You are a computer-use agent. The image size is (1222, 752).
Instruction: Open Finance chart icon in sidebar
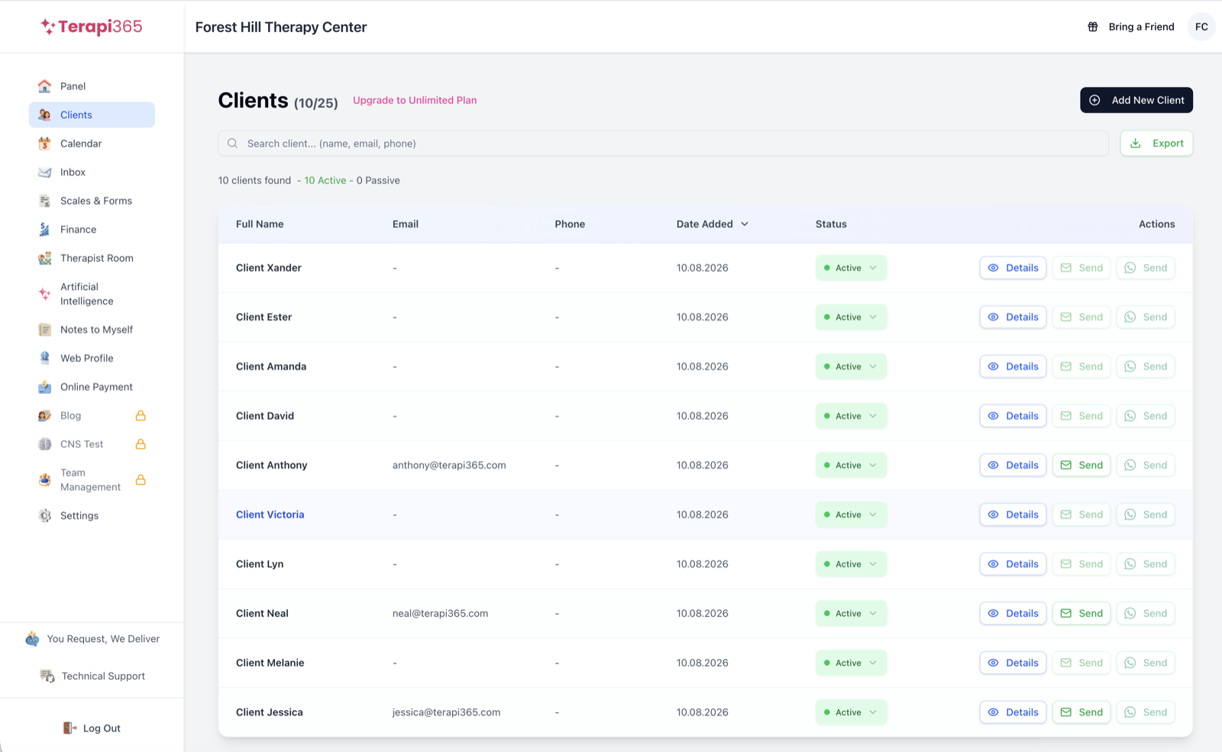point(45,230)
